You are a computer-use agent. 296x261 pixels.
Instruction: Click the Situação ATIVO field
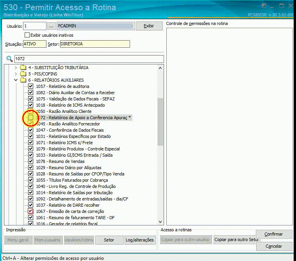click(35, 44)
